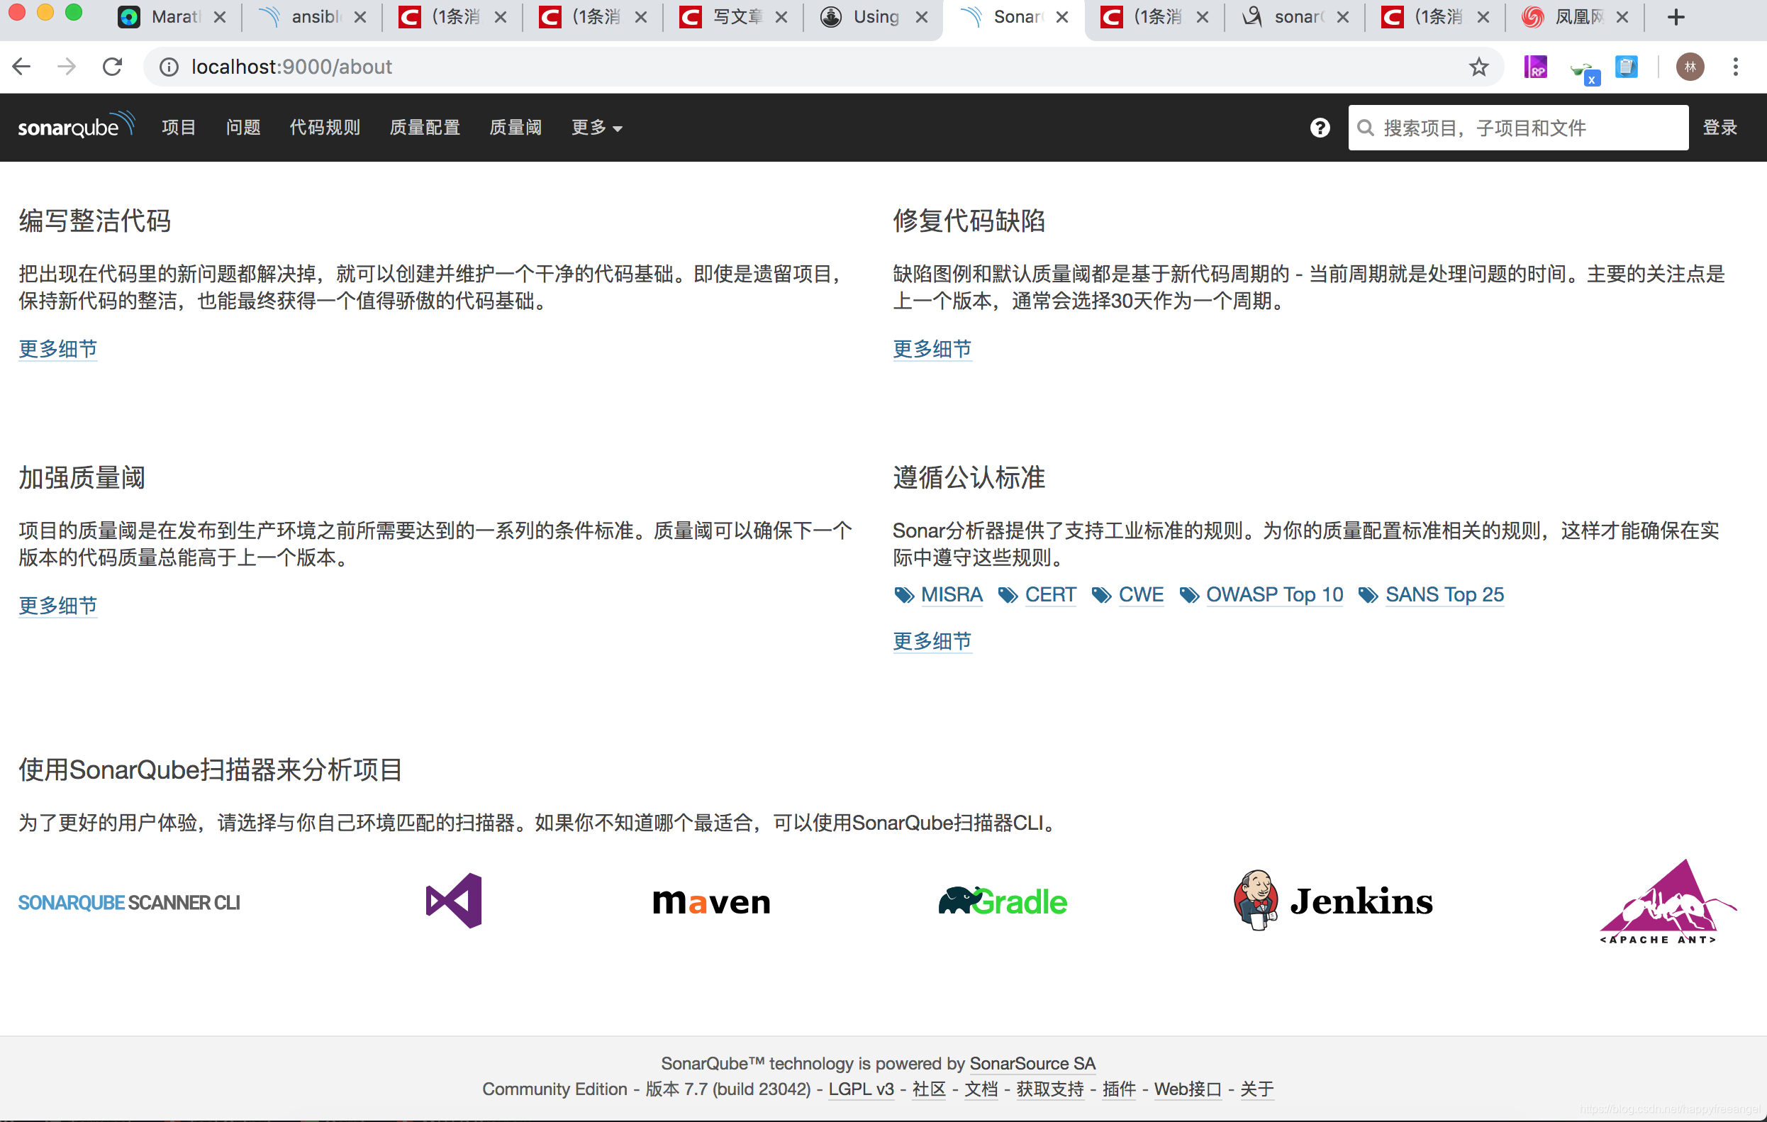Open the 项目 menu item
The image size is (1767, 1122).
coord(179,128)
